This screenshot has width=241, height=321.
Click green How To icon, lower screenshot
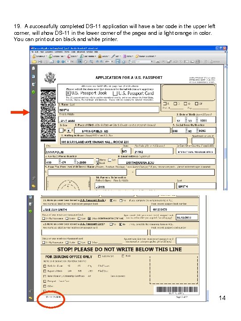click(x=30, y=211)
